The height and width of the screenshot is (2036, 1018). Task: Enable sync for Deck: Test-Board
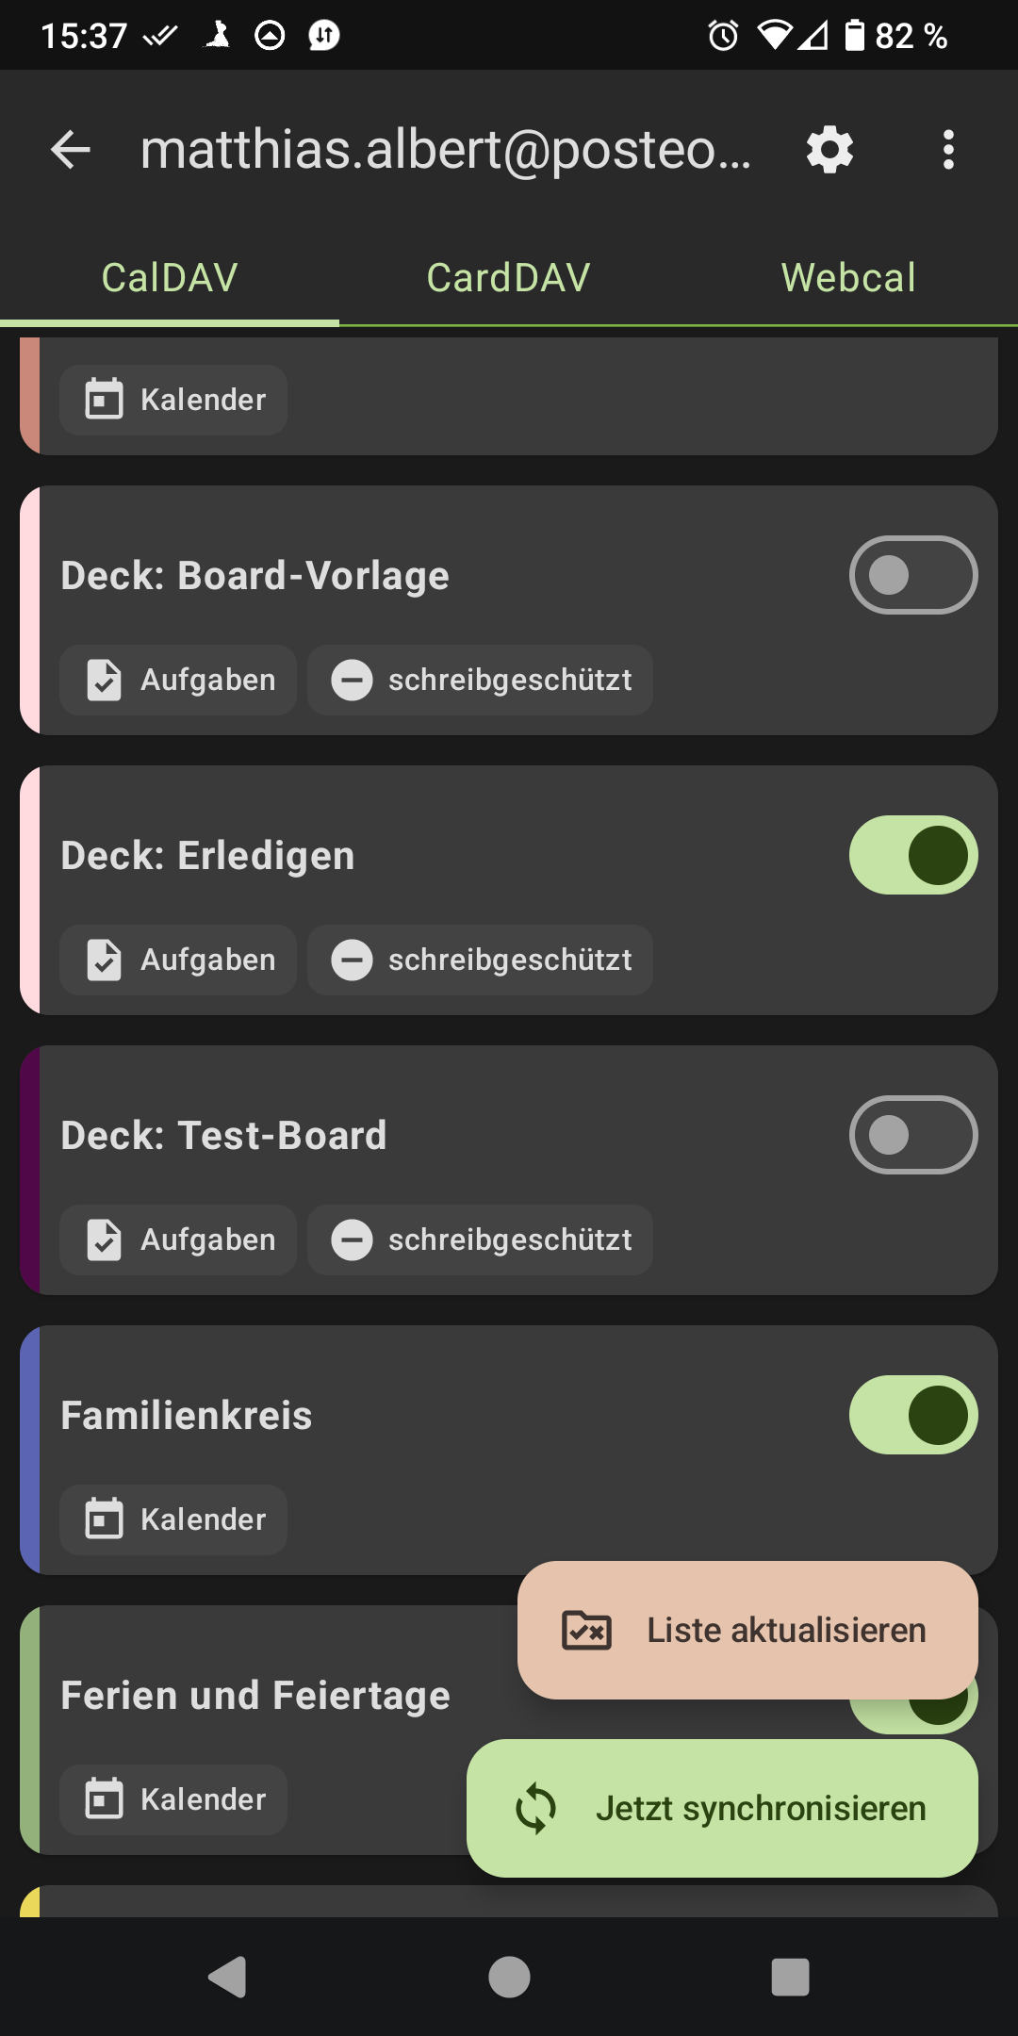(912, 1135)
